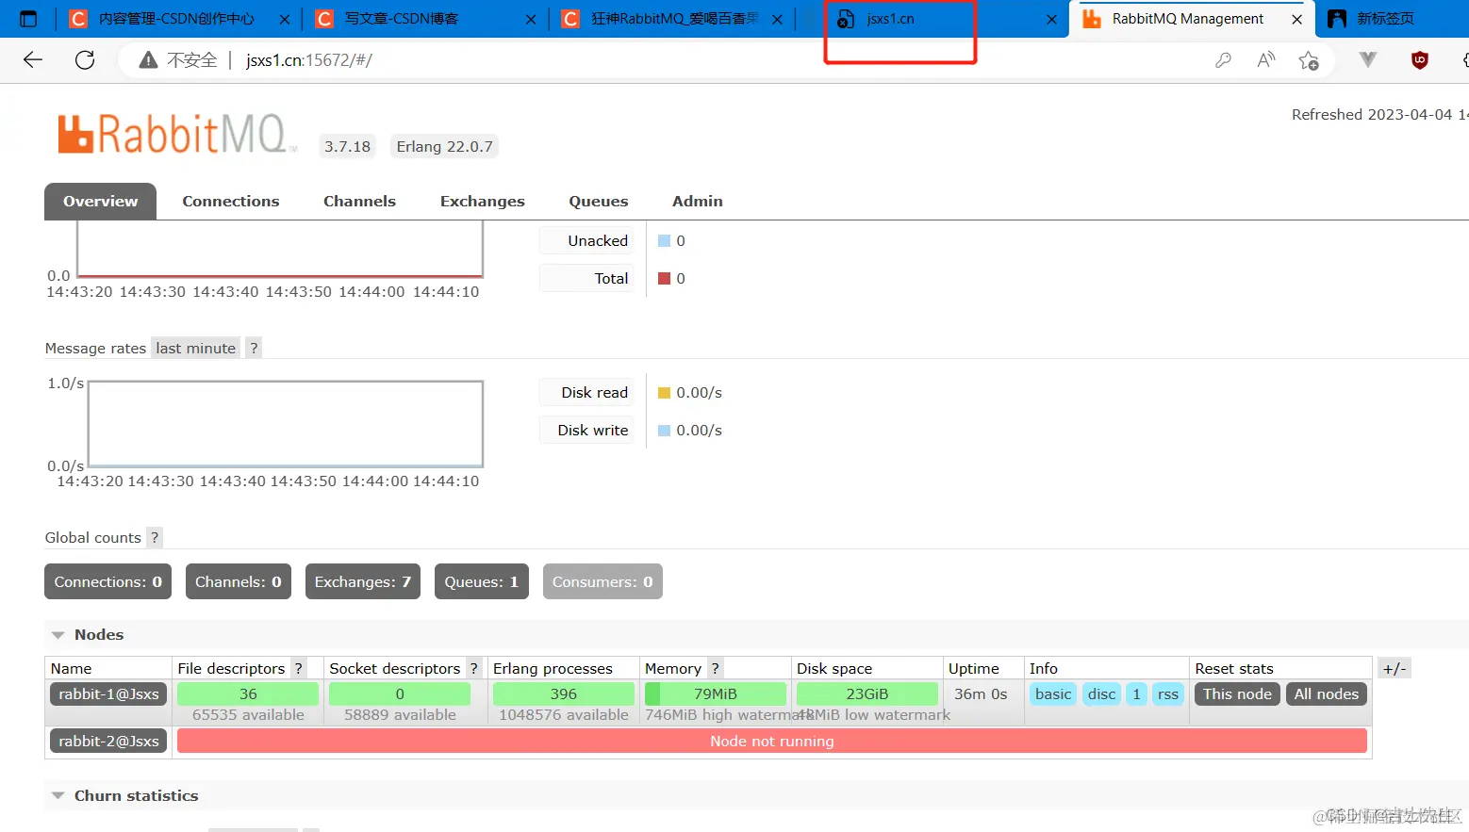Click the Connections: 0 count button

(108, 582)
